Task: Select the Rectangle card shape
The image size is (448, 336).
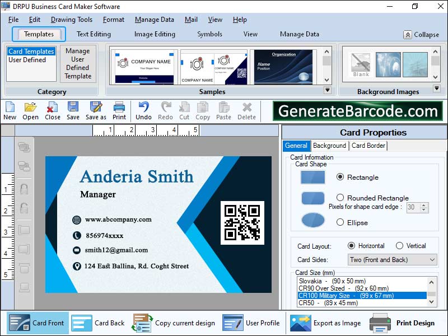Action: click(x=341, y=177)
